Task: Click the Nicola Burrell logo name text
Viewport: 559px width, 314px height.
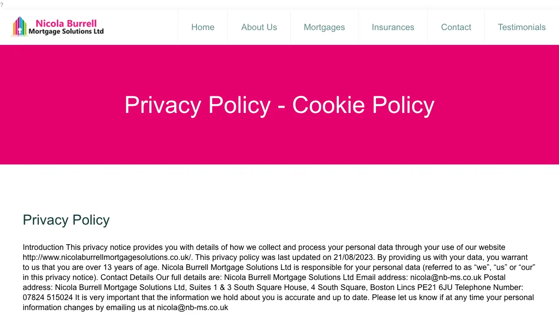Action: (x=66, y=23)
